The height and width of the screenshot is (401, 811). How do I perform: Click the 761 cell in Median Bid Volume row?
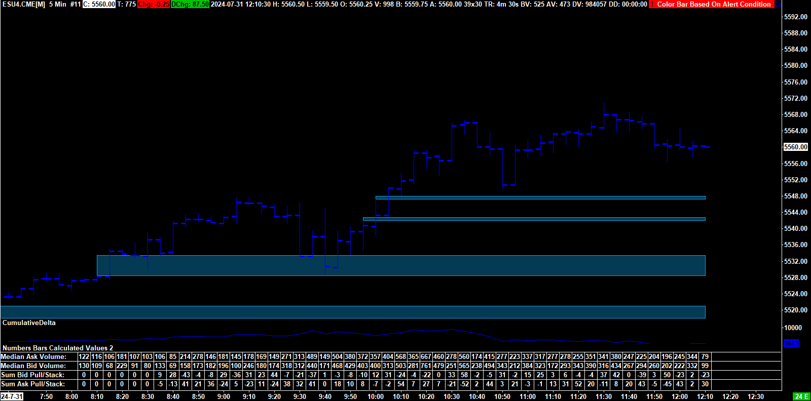coord(426,366)
